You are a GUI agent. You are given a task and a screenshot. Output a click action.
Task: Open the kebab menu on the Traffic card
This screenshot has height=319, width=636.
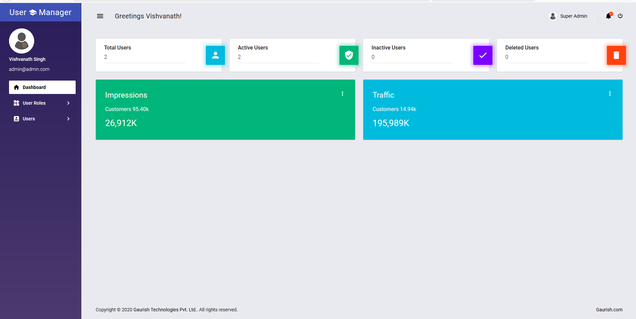click(610, 94)
